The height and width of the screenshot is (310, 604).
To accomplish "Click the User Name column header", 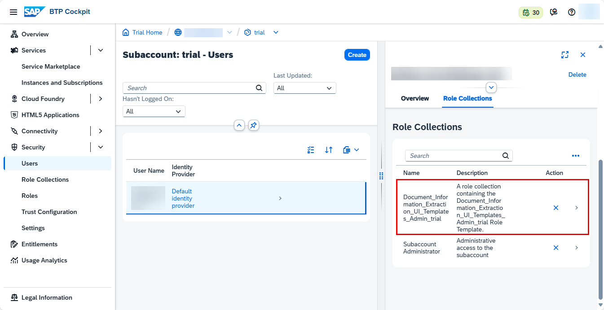I will pyautogui.click(x=149, y=170).
